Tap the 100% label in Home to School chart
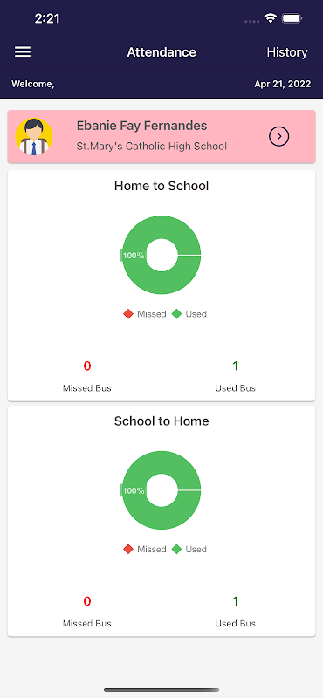The width and height of the screenshot is (323, 698). tap(133, 256)
